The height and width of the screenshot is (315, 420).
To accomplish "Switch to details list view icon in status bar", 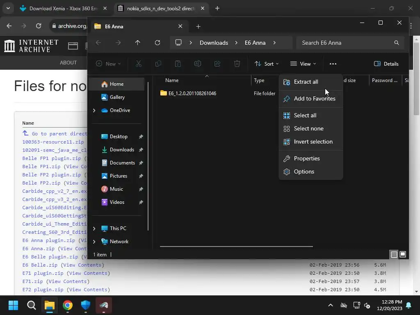I will pos(394,254).
